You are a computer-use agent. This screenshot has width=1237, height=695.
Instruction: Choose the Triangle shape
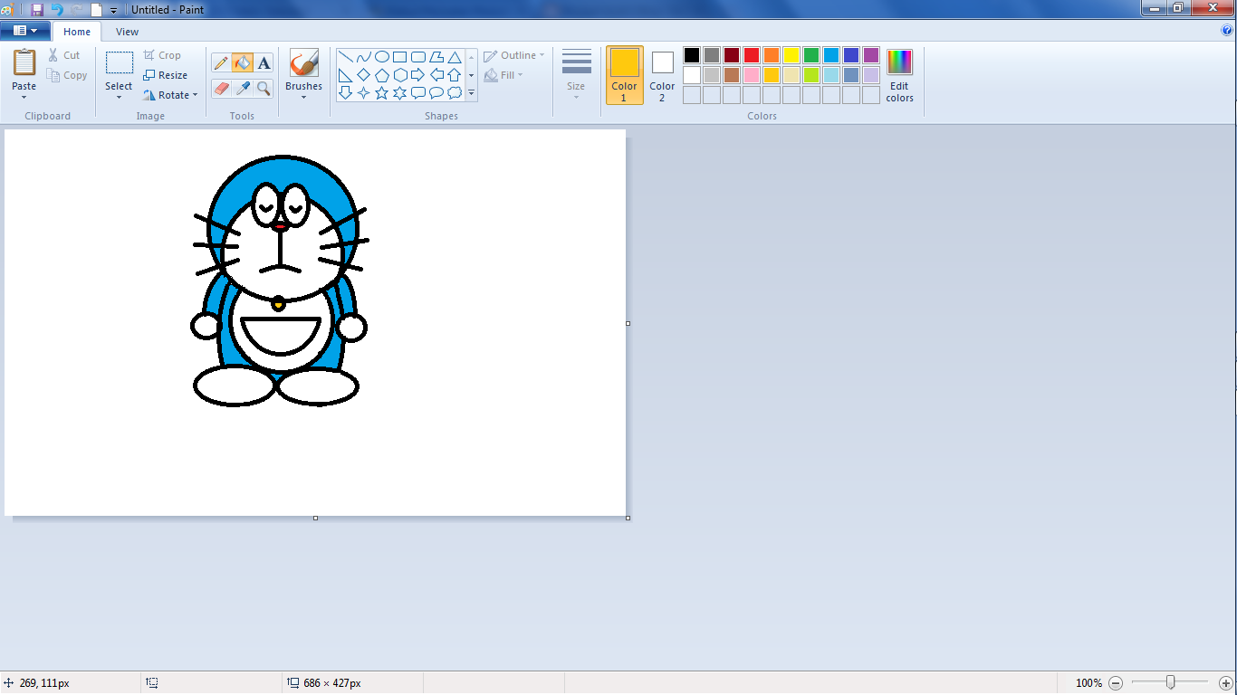click(455, 56)
